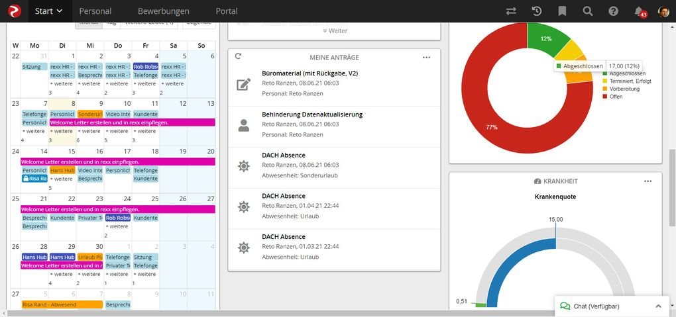Toggle the Offen legend entry
The width and height of the screenshot is (676, 317).
612,97
